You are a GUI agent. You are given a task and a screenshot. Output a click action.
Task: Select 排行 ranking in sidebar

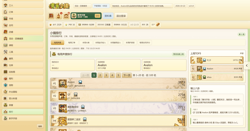[x=23, y=112]
